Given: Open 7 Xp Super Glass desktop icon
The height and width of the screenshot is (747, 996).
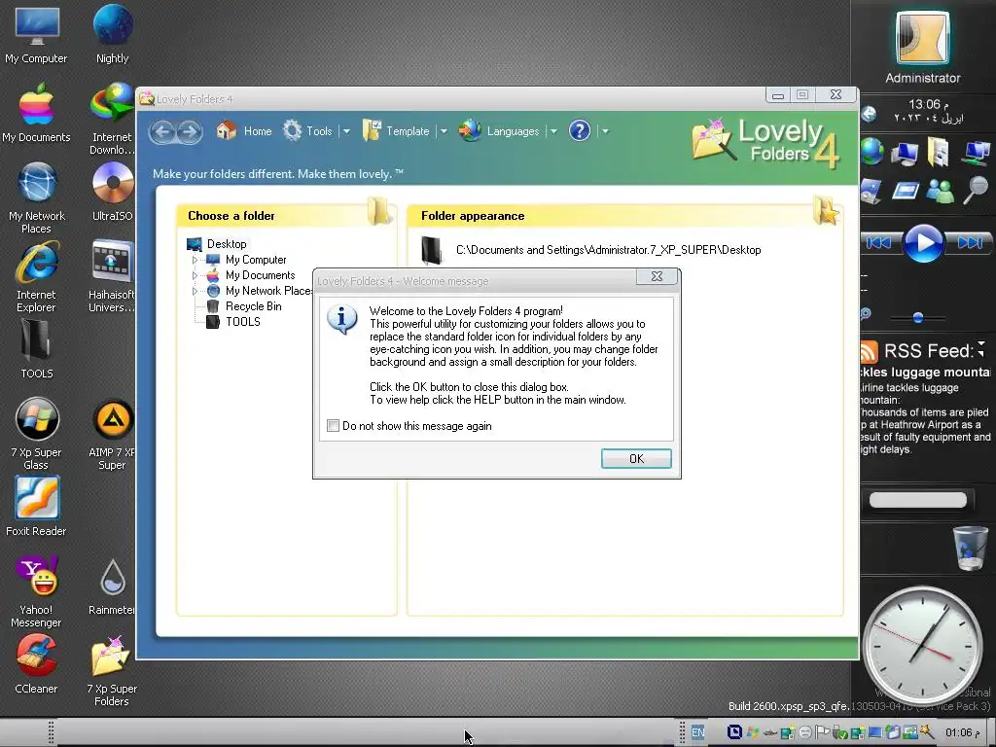Looking at the screenshot, I should (36, 434).
